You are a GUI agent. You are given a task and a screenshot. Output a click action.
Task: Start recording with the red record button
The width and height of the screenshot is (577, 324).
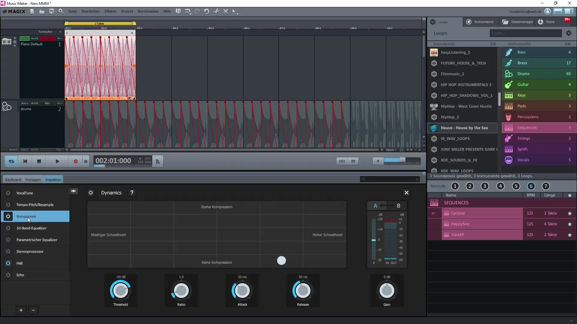[x=76, y=161]
